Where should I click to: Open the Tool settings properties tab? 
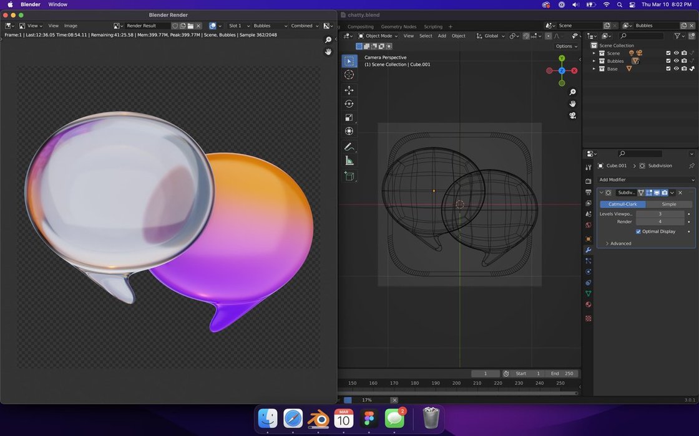(589, 168)
